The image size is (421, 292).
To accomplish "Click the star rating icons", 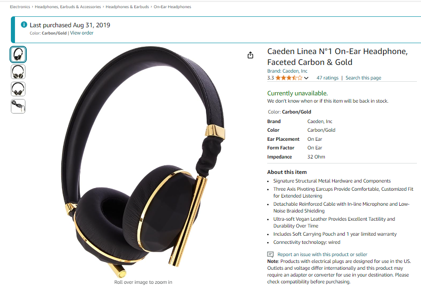I will [289, 78].
